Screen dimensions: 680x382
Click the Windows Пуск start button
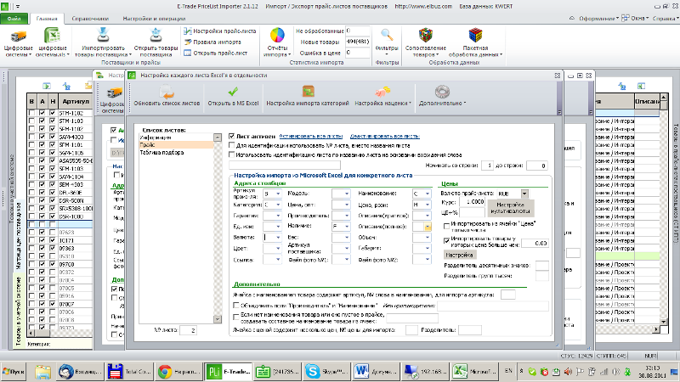[14, 371]
